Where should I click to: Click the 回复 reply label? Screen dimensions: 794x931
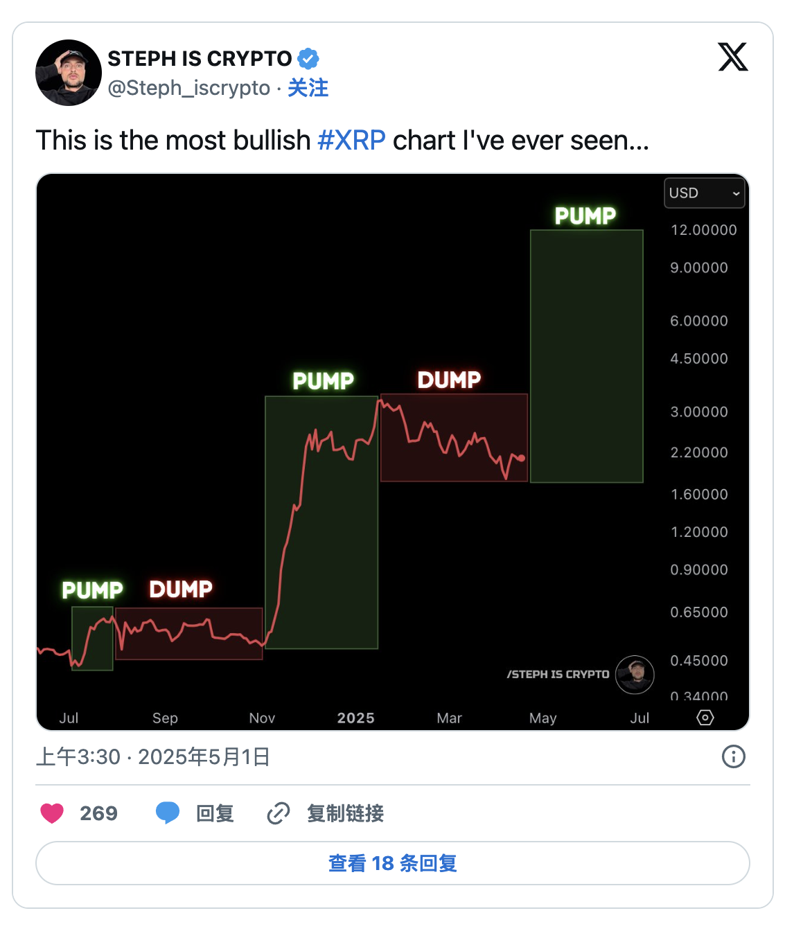point(215,813)
